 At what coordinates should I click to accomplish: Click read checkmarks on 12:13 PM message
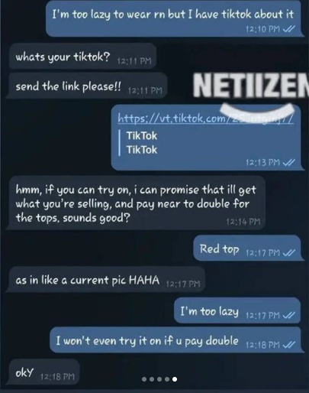(289, 162)
